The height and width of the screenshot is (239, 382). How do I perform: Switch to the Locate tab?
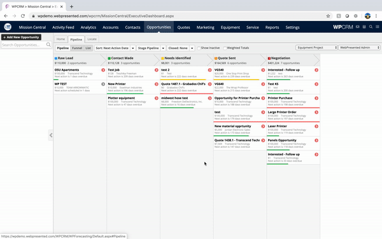point(92,39)
